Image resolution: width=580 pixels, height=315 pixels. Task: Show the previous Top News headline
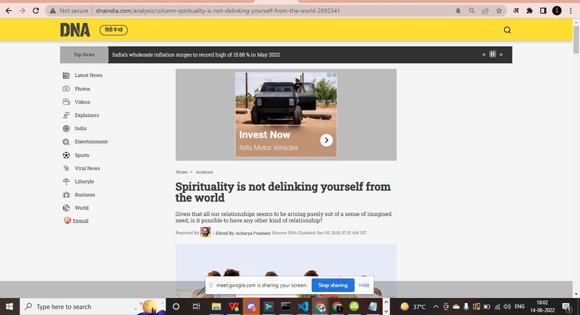(484, 54)
